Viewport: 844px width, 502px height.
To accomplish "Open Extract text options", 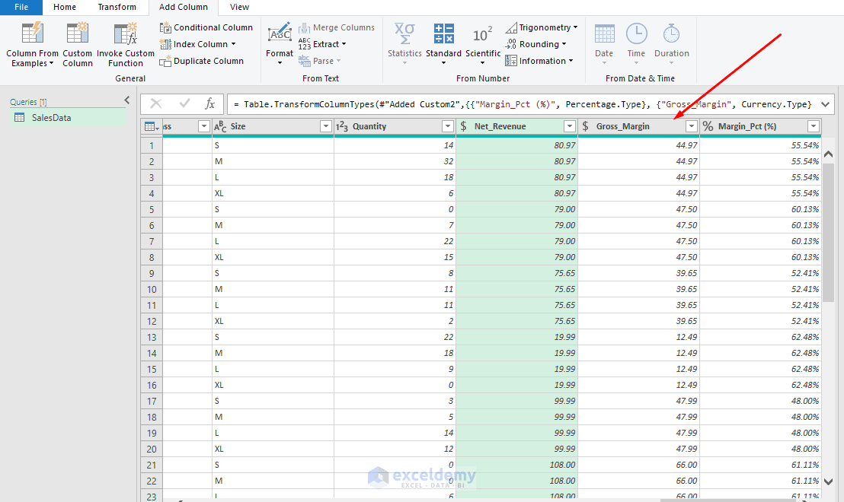I will (322, 44).
